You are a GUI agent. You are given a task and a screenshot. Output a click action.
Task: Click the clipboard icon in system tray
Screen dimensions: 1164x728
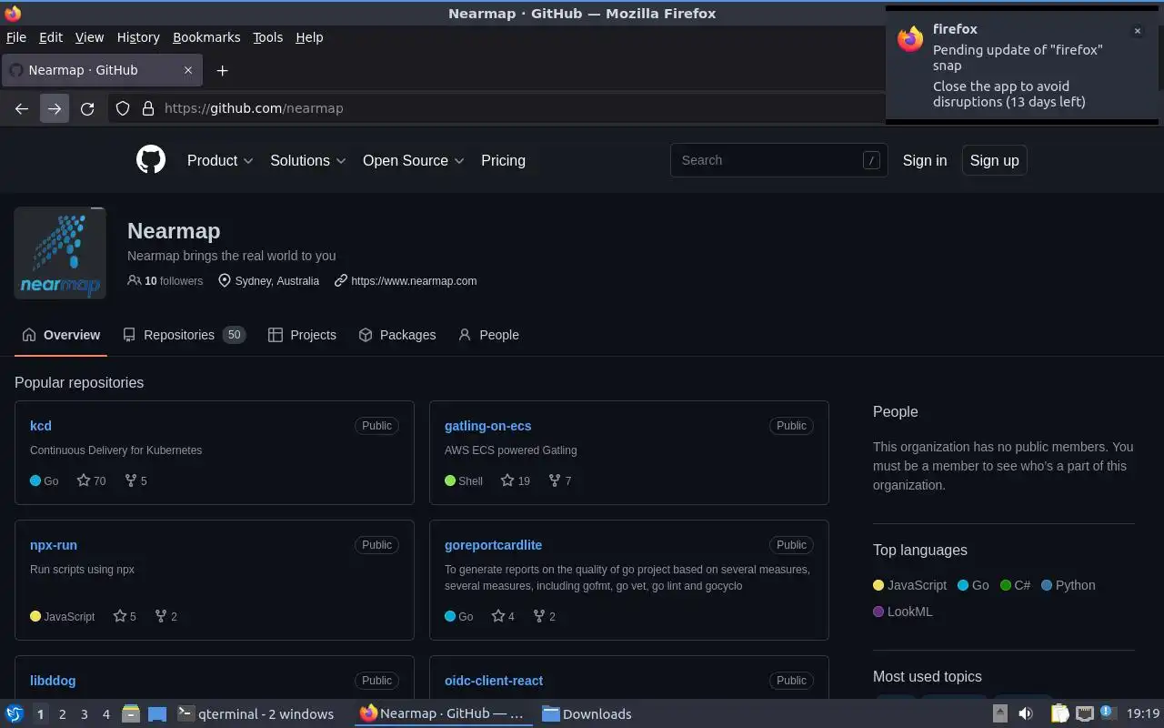click(x=1059, y=713)
